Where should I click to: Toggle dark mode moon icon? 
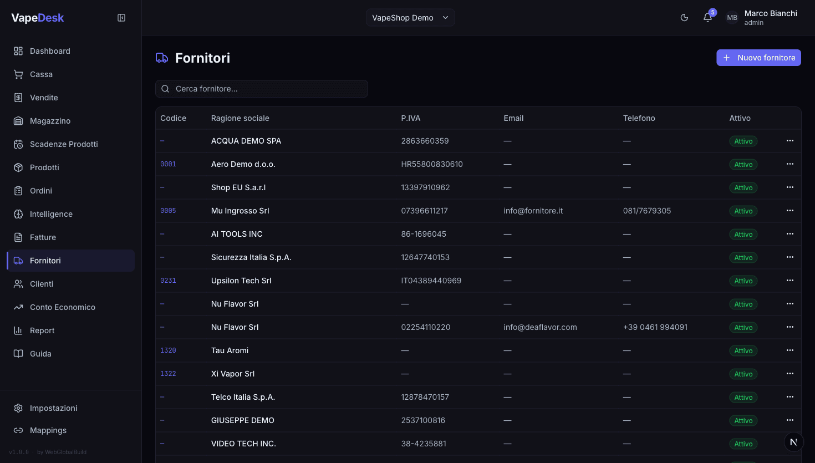(684, 18)
